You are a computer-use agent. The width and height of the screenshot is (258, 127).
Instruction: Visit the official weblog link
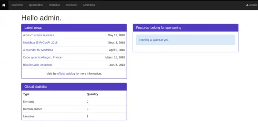(x=66, y=74)
